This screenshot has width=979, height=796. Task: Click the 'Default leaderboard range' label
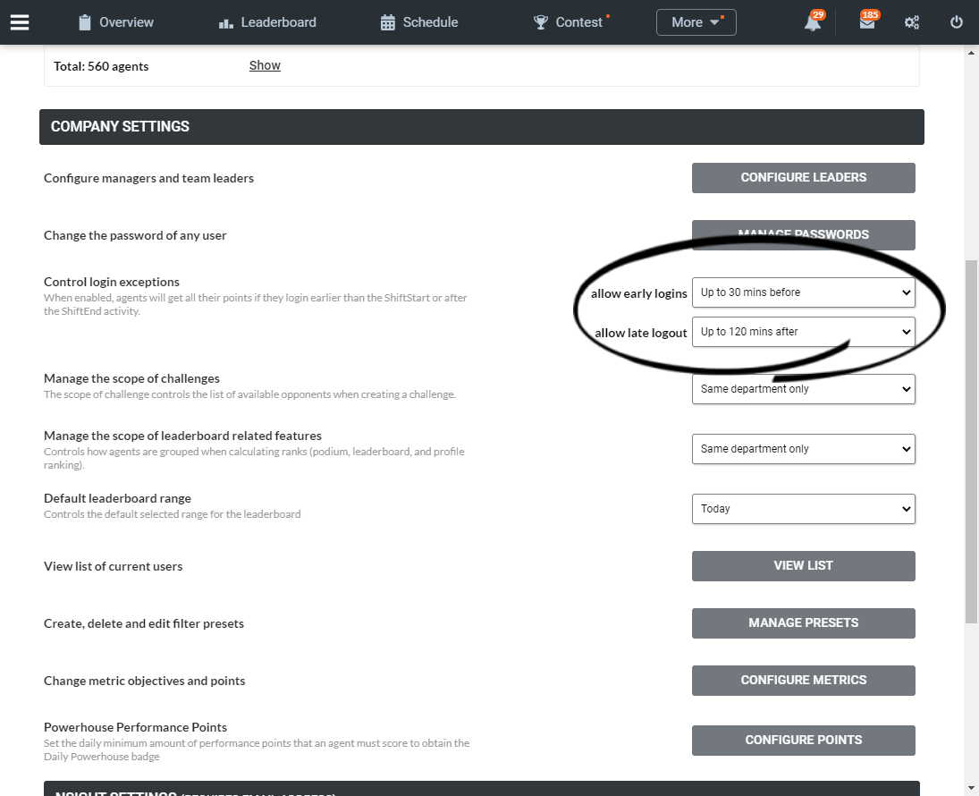117,498
